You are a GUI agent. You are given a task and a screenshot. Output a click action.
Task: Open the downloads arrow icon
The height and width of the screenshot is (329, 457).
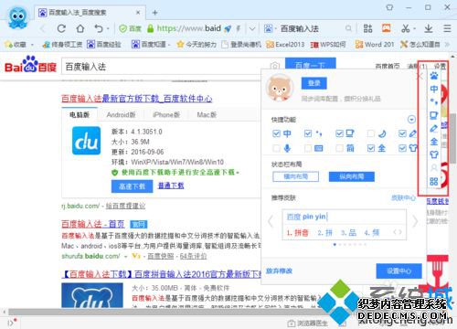[429, 28]
